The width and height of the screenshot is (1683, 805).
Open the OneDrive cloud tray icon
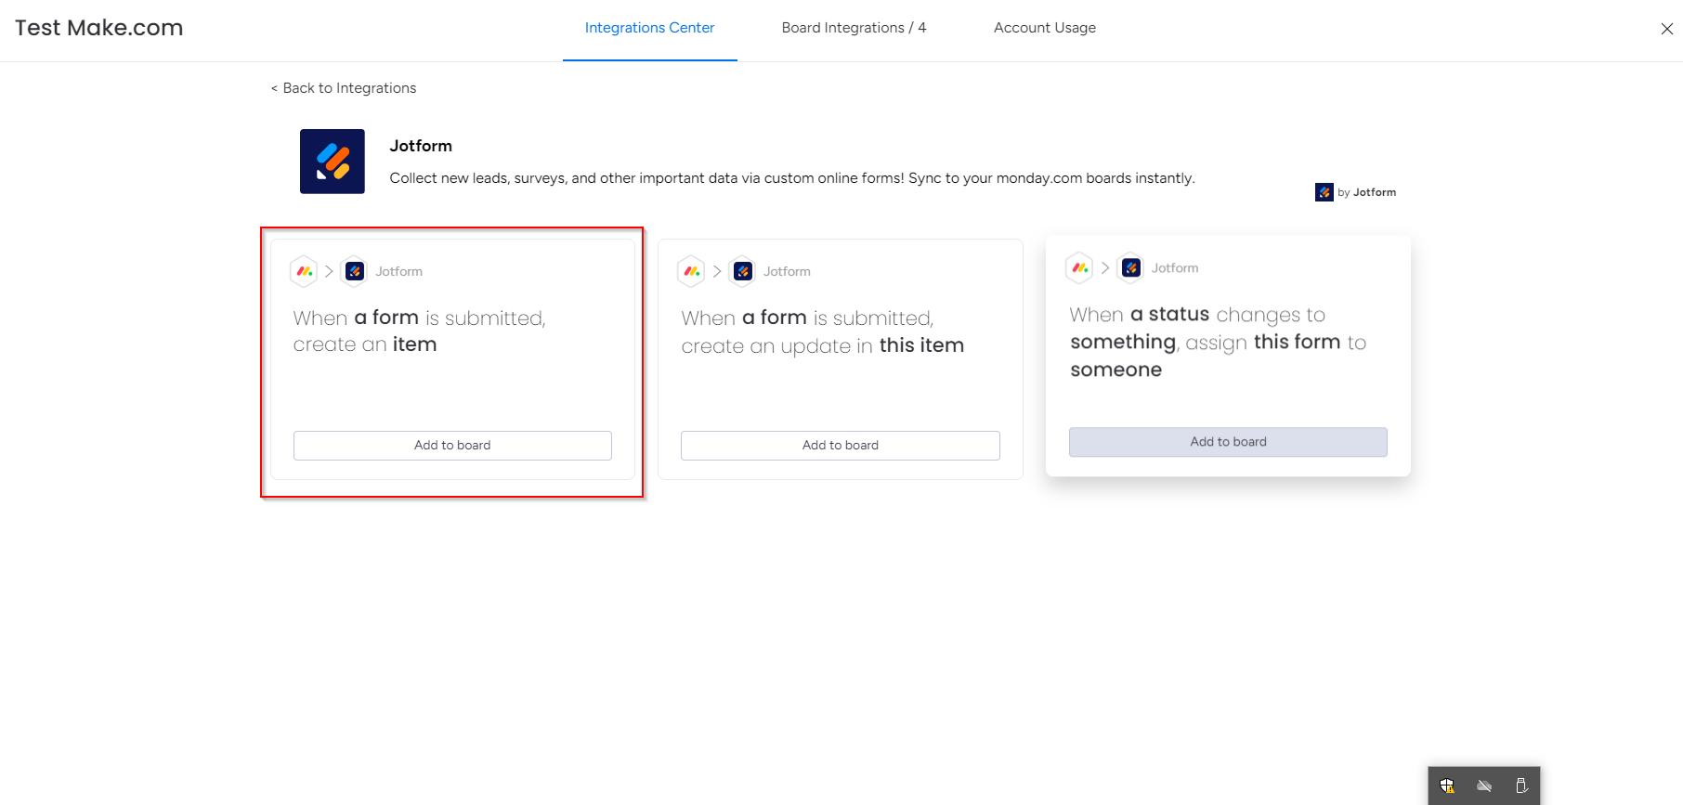(x=1484, y=786)
